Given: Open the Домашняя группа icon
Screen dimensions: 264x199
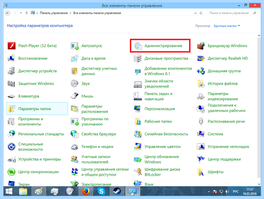Looking at the screenshot, I should (x=201, y=71).
